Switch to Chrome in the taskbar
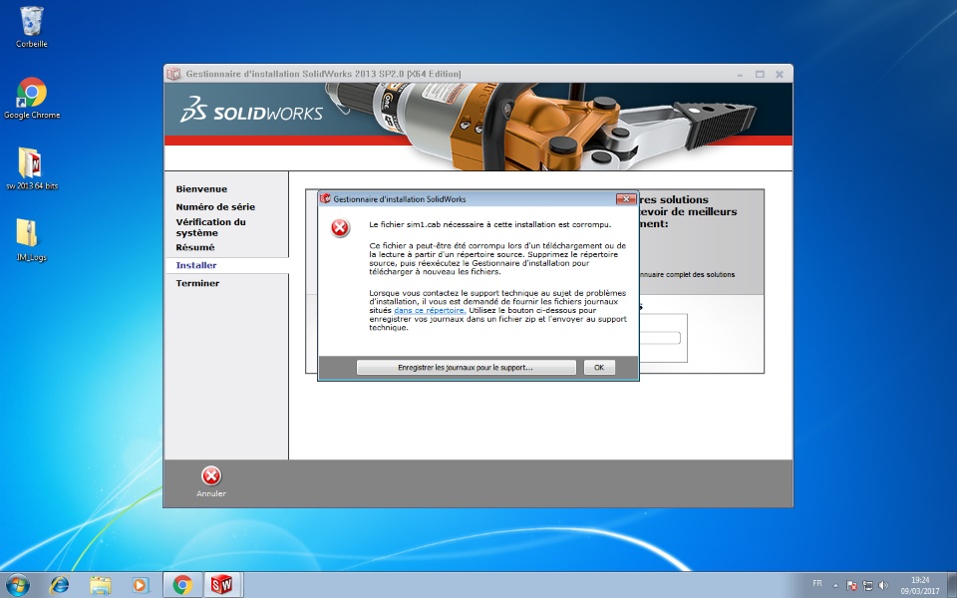This screenshot has width=957, height=598. point(181,585)
